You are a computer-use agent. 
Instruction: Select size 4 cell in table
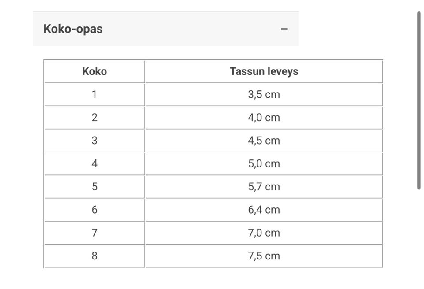[x=95, y=163]
